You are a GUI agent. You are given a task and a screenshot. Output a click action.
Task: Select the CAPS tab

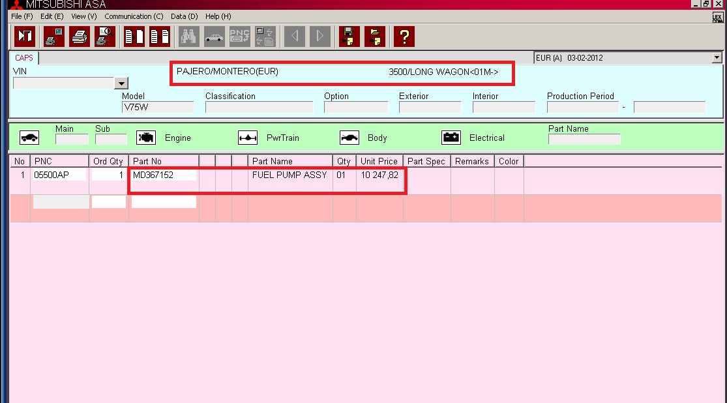point(24,58)
